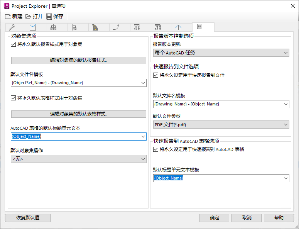Switch to the wrench general settings tab

point(16,27)
